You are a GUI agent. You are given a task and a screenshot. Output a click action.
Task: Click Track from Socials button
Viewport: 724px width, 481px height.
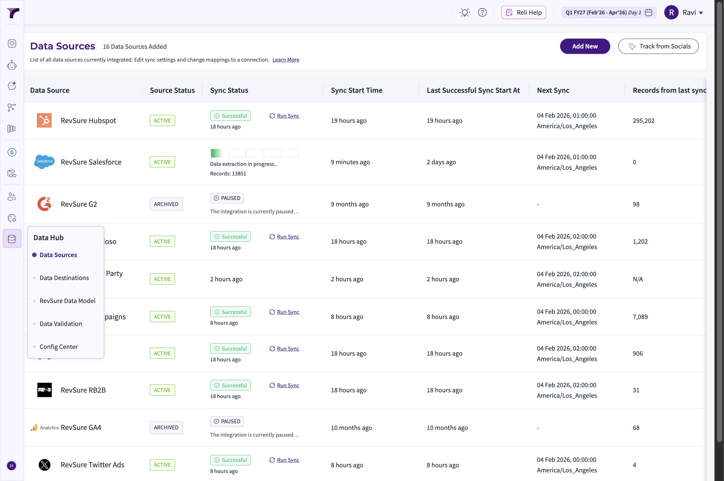tap(658, 46)
